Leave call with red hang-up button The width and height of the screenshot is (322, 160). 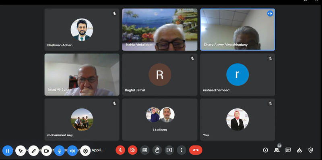coord(196,150)
